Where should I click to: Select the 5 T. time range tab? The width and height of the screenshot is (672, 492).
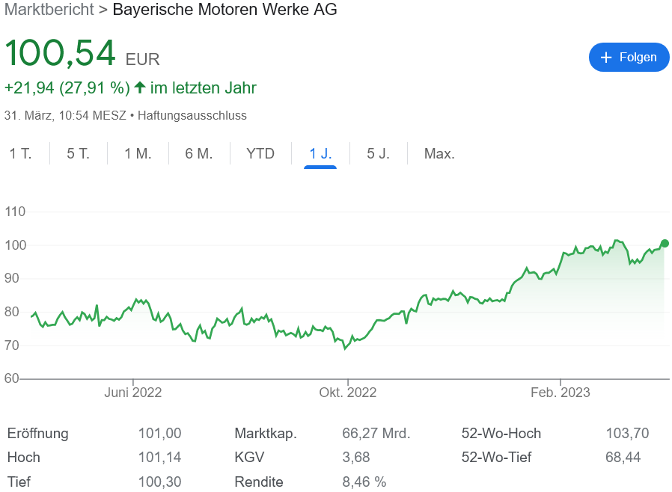[78, 154]
